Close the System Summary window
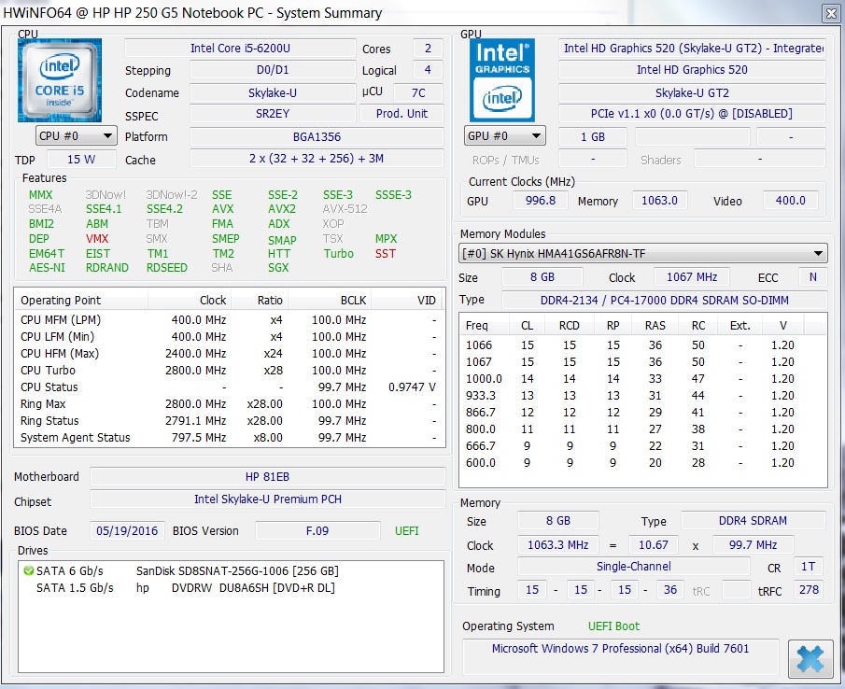The height and width of the screenshot is (689, 845). [832, 13]
